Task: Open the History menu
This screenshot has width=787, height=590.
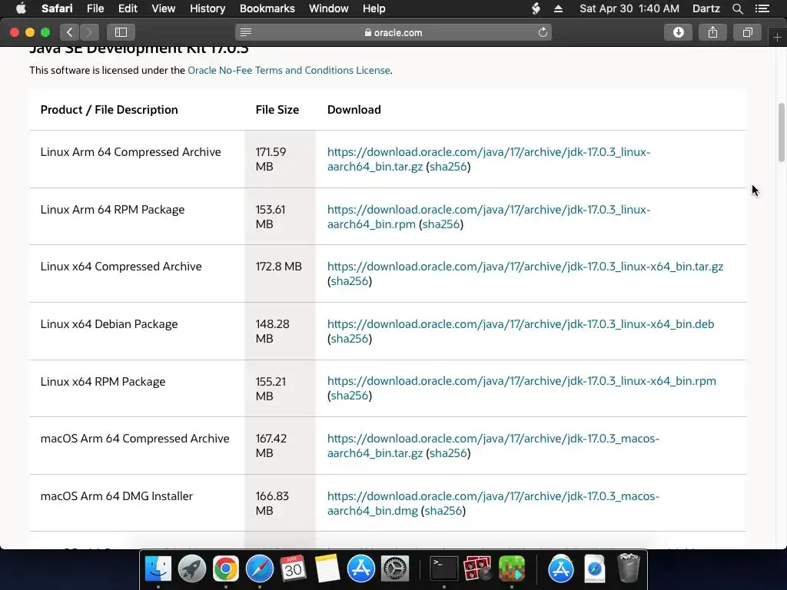Action: [208, 8]
